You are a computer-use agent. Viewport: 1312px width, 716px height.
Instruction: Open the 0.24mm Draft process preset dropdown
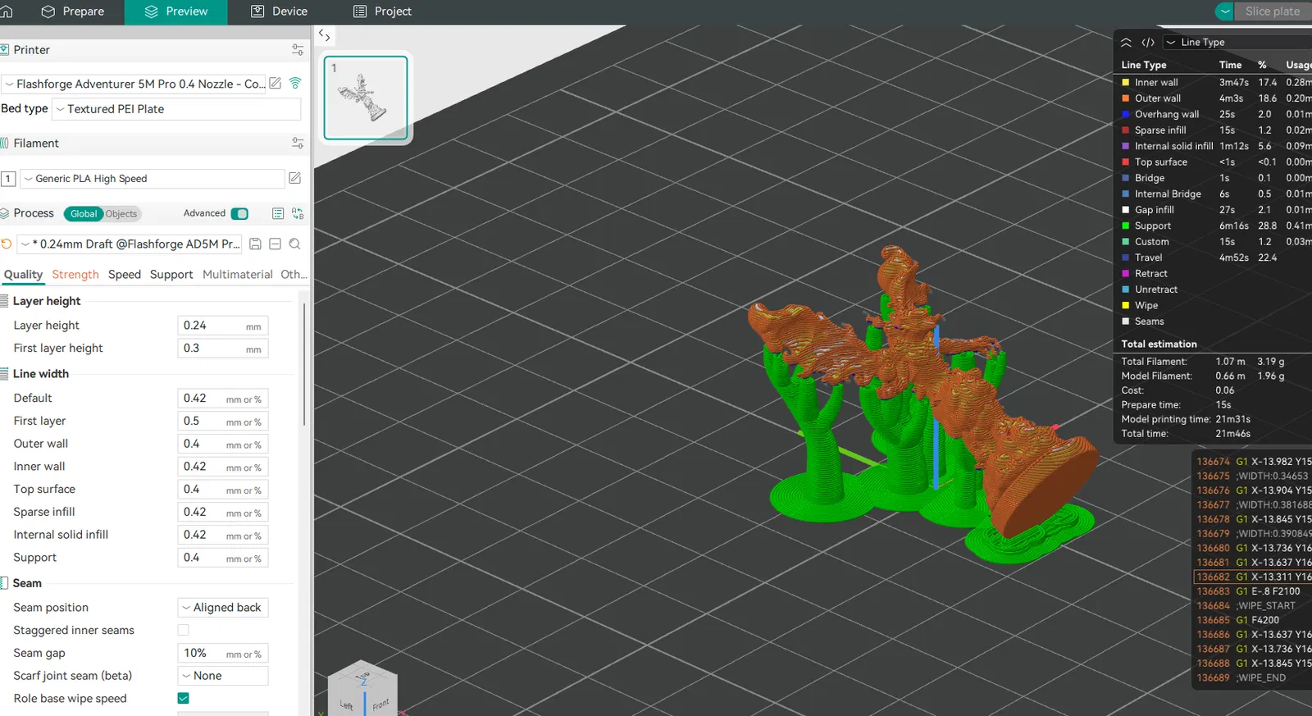tap(131, 244)
